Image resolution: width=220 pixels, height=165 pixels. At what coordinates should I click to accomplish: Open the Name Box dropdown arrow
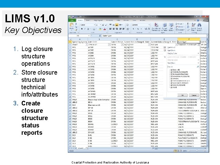click(89, 36)
